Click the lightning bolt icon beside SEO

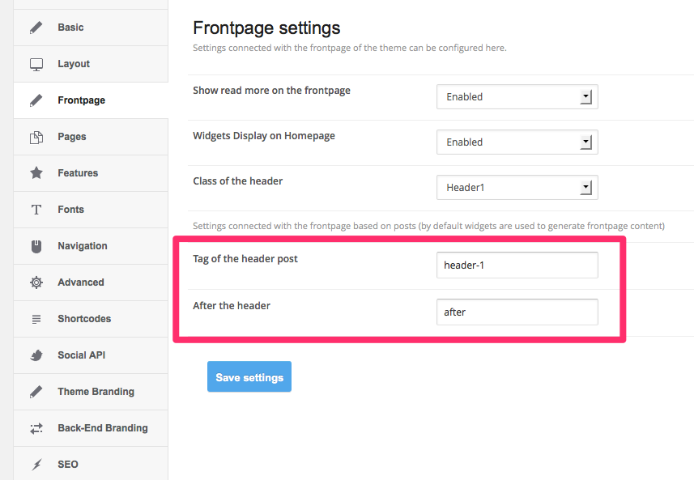(36, 465)
